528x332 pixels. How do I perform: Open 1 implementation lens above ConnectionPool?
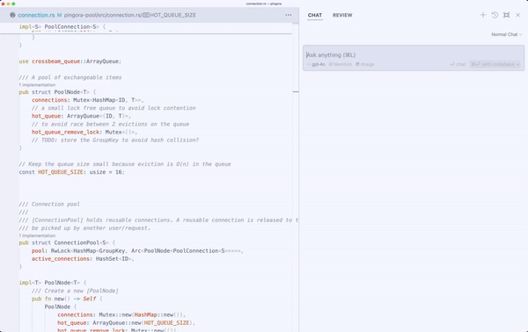(x=37, y=235)
